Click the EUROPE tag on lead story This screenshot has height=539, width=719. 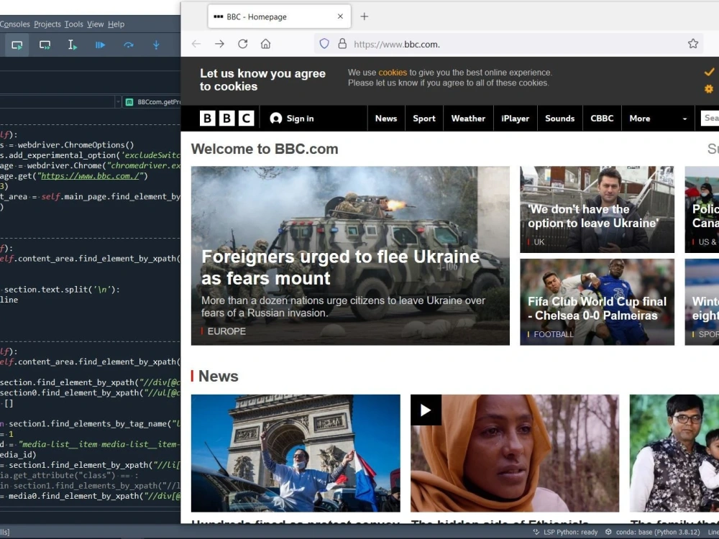coord(226,331)
